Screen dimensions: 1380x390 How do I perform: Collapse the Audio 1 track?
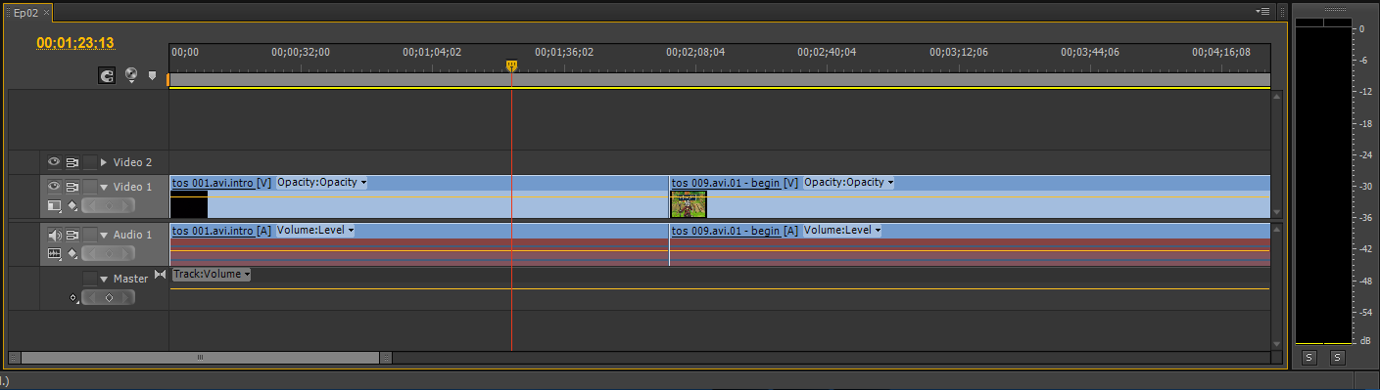tap(104, 235)
